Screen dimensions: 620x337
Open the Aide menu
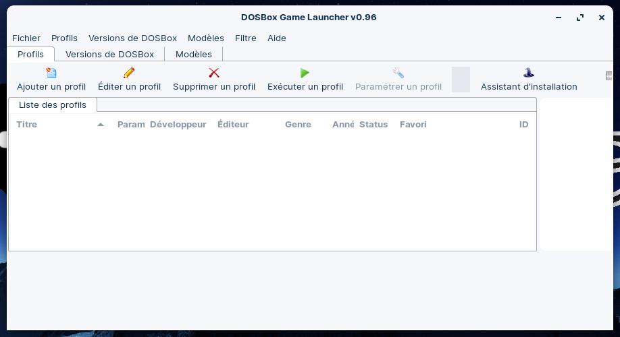click(277, 38)
